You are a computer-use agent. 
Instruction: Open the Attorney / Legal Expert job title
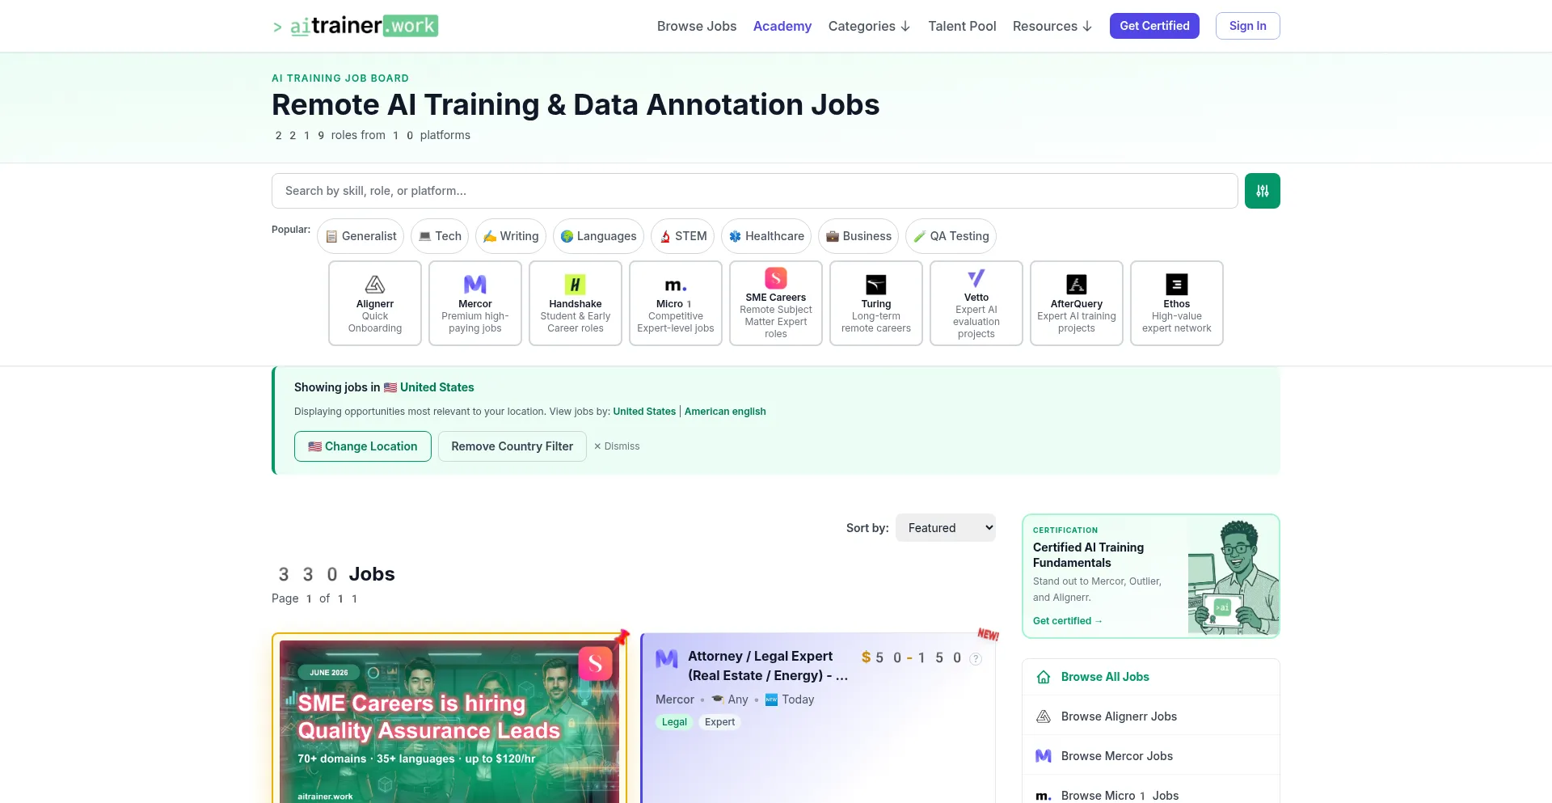click(x=768, y=666)
